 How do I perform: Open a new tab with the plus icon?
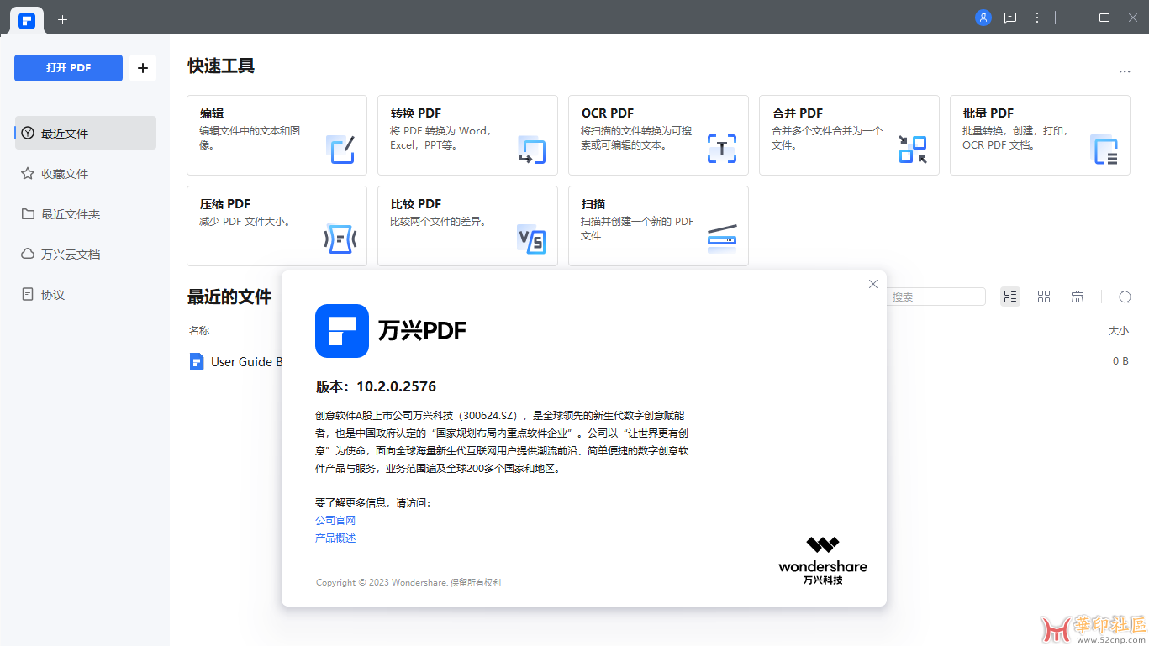click(62, 19)
